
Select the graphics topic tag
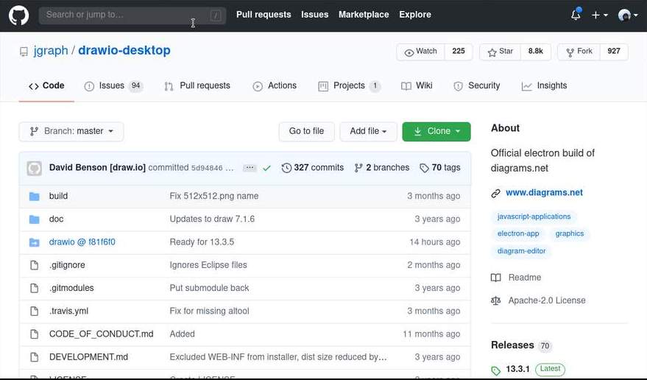coord(570,233)
